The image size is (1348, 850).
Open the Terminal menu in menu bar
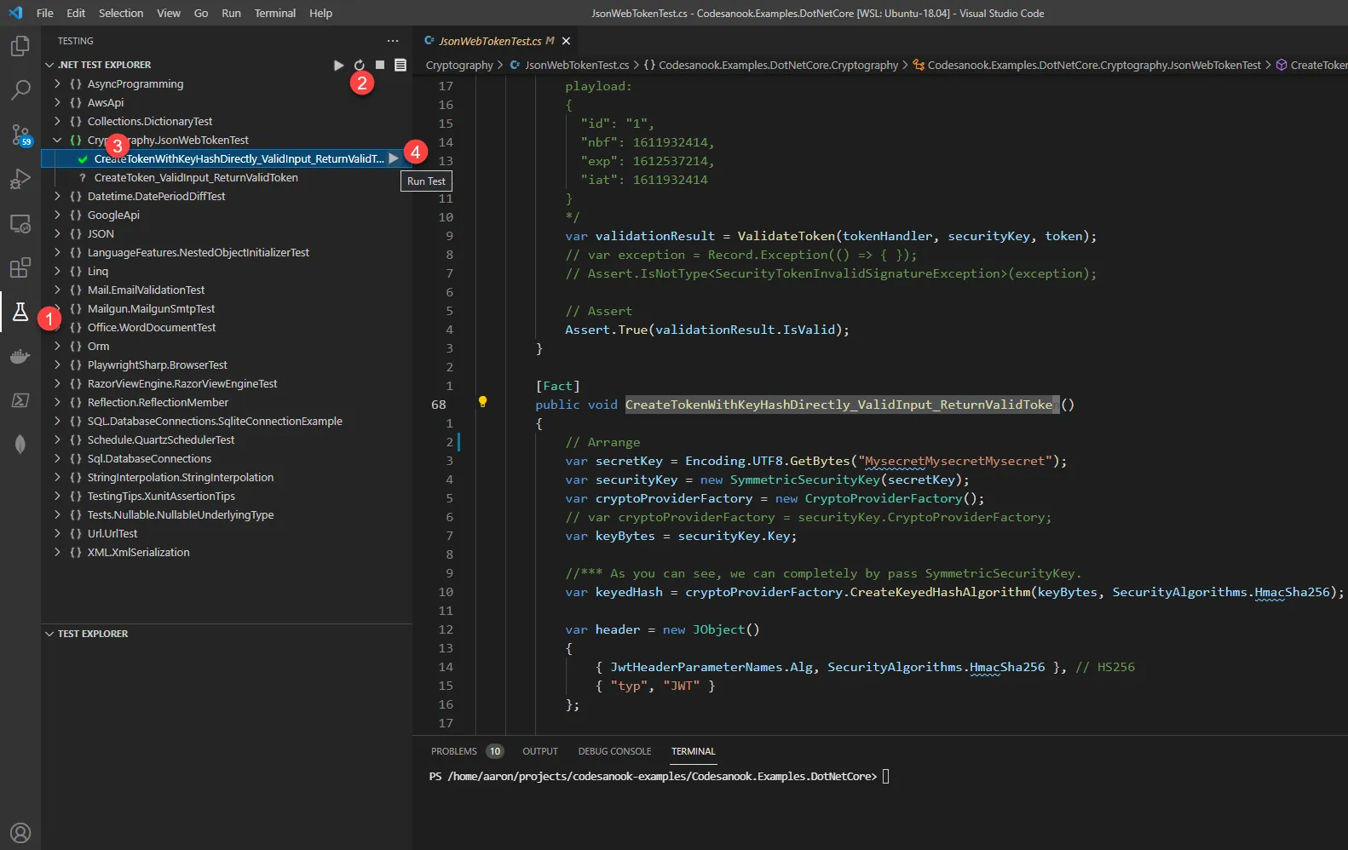click(x=274, y=13)
